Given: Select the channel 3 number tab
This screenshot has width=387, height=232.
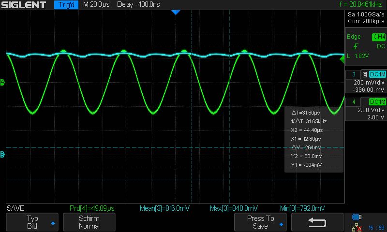Looking at the screenshot, I should pos(354,74).
